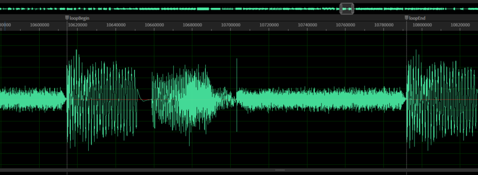Set cursor at ruler position 10600000
This screenshot has height=175, width=478.
40,25
